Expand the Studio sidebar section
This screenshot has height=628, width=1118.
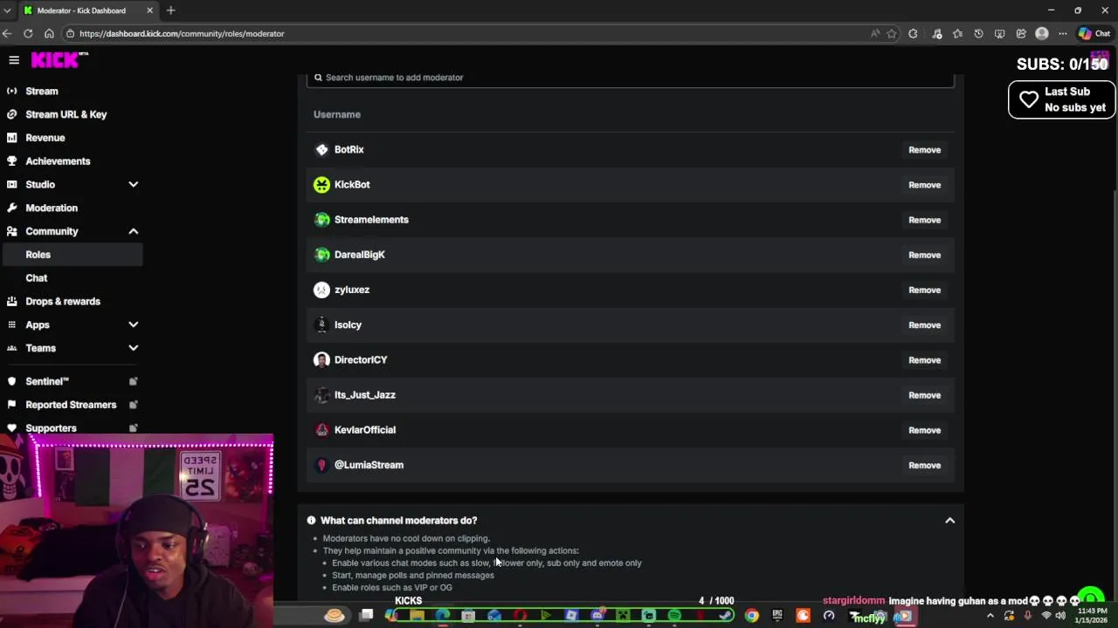(x=133, y=184)
